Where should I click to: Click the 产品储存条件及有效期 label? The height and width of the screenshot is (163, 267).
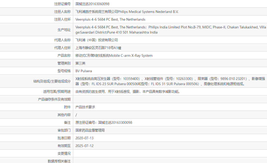pyautogui.click(x=54, y=99)
